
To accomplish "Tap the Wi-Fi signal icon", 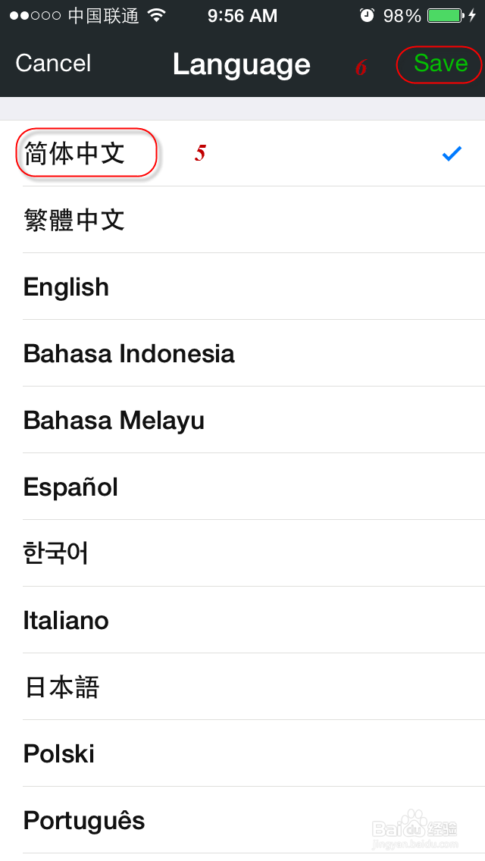I will pos(157,16).
